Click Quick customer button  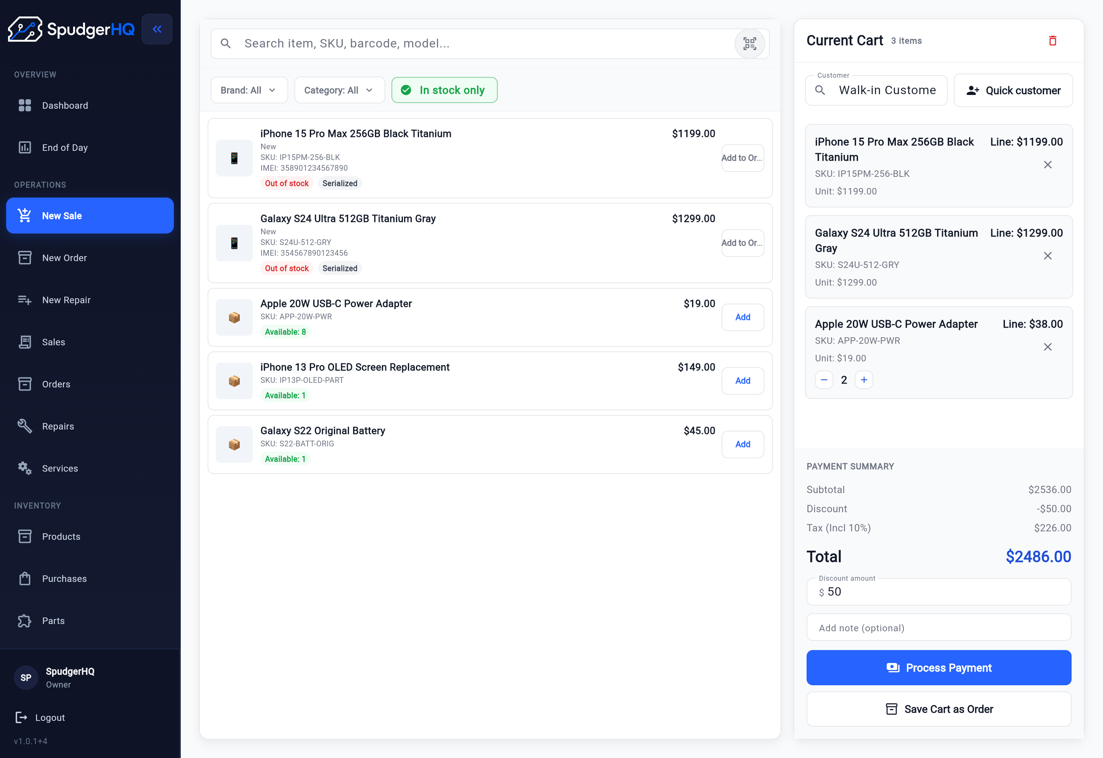coord(1013,90)
